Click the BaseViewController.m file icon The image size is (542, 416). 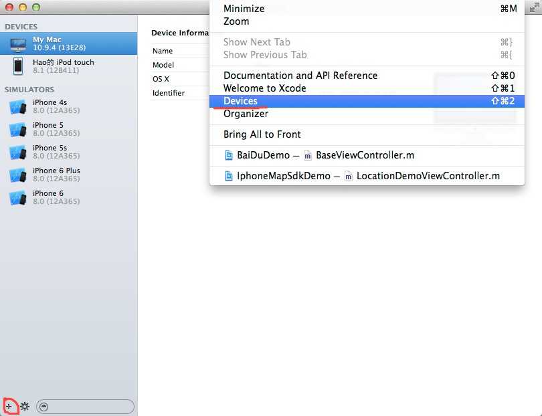point(307,155)
